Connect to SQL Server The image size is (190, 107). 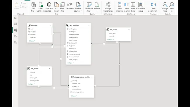click(x=56, y=7)
